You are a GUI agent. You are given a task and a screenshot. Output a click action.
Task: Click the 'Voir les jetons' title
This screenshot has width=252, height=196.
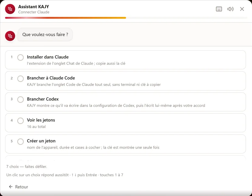tap(41, 120)
